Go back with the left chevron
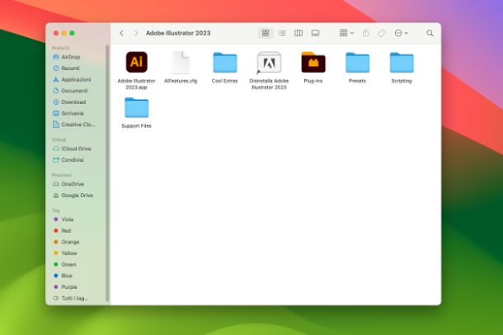 [x=121, y=33]
